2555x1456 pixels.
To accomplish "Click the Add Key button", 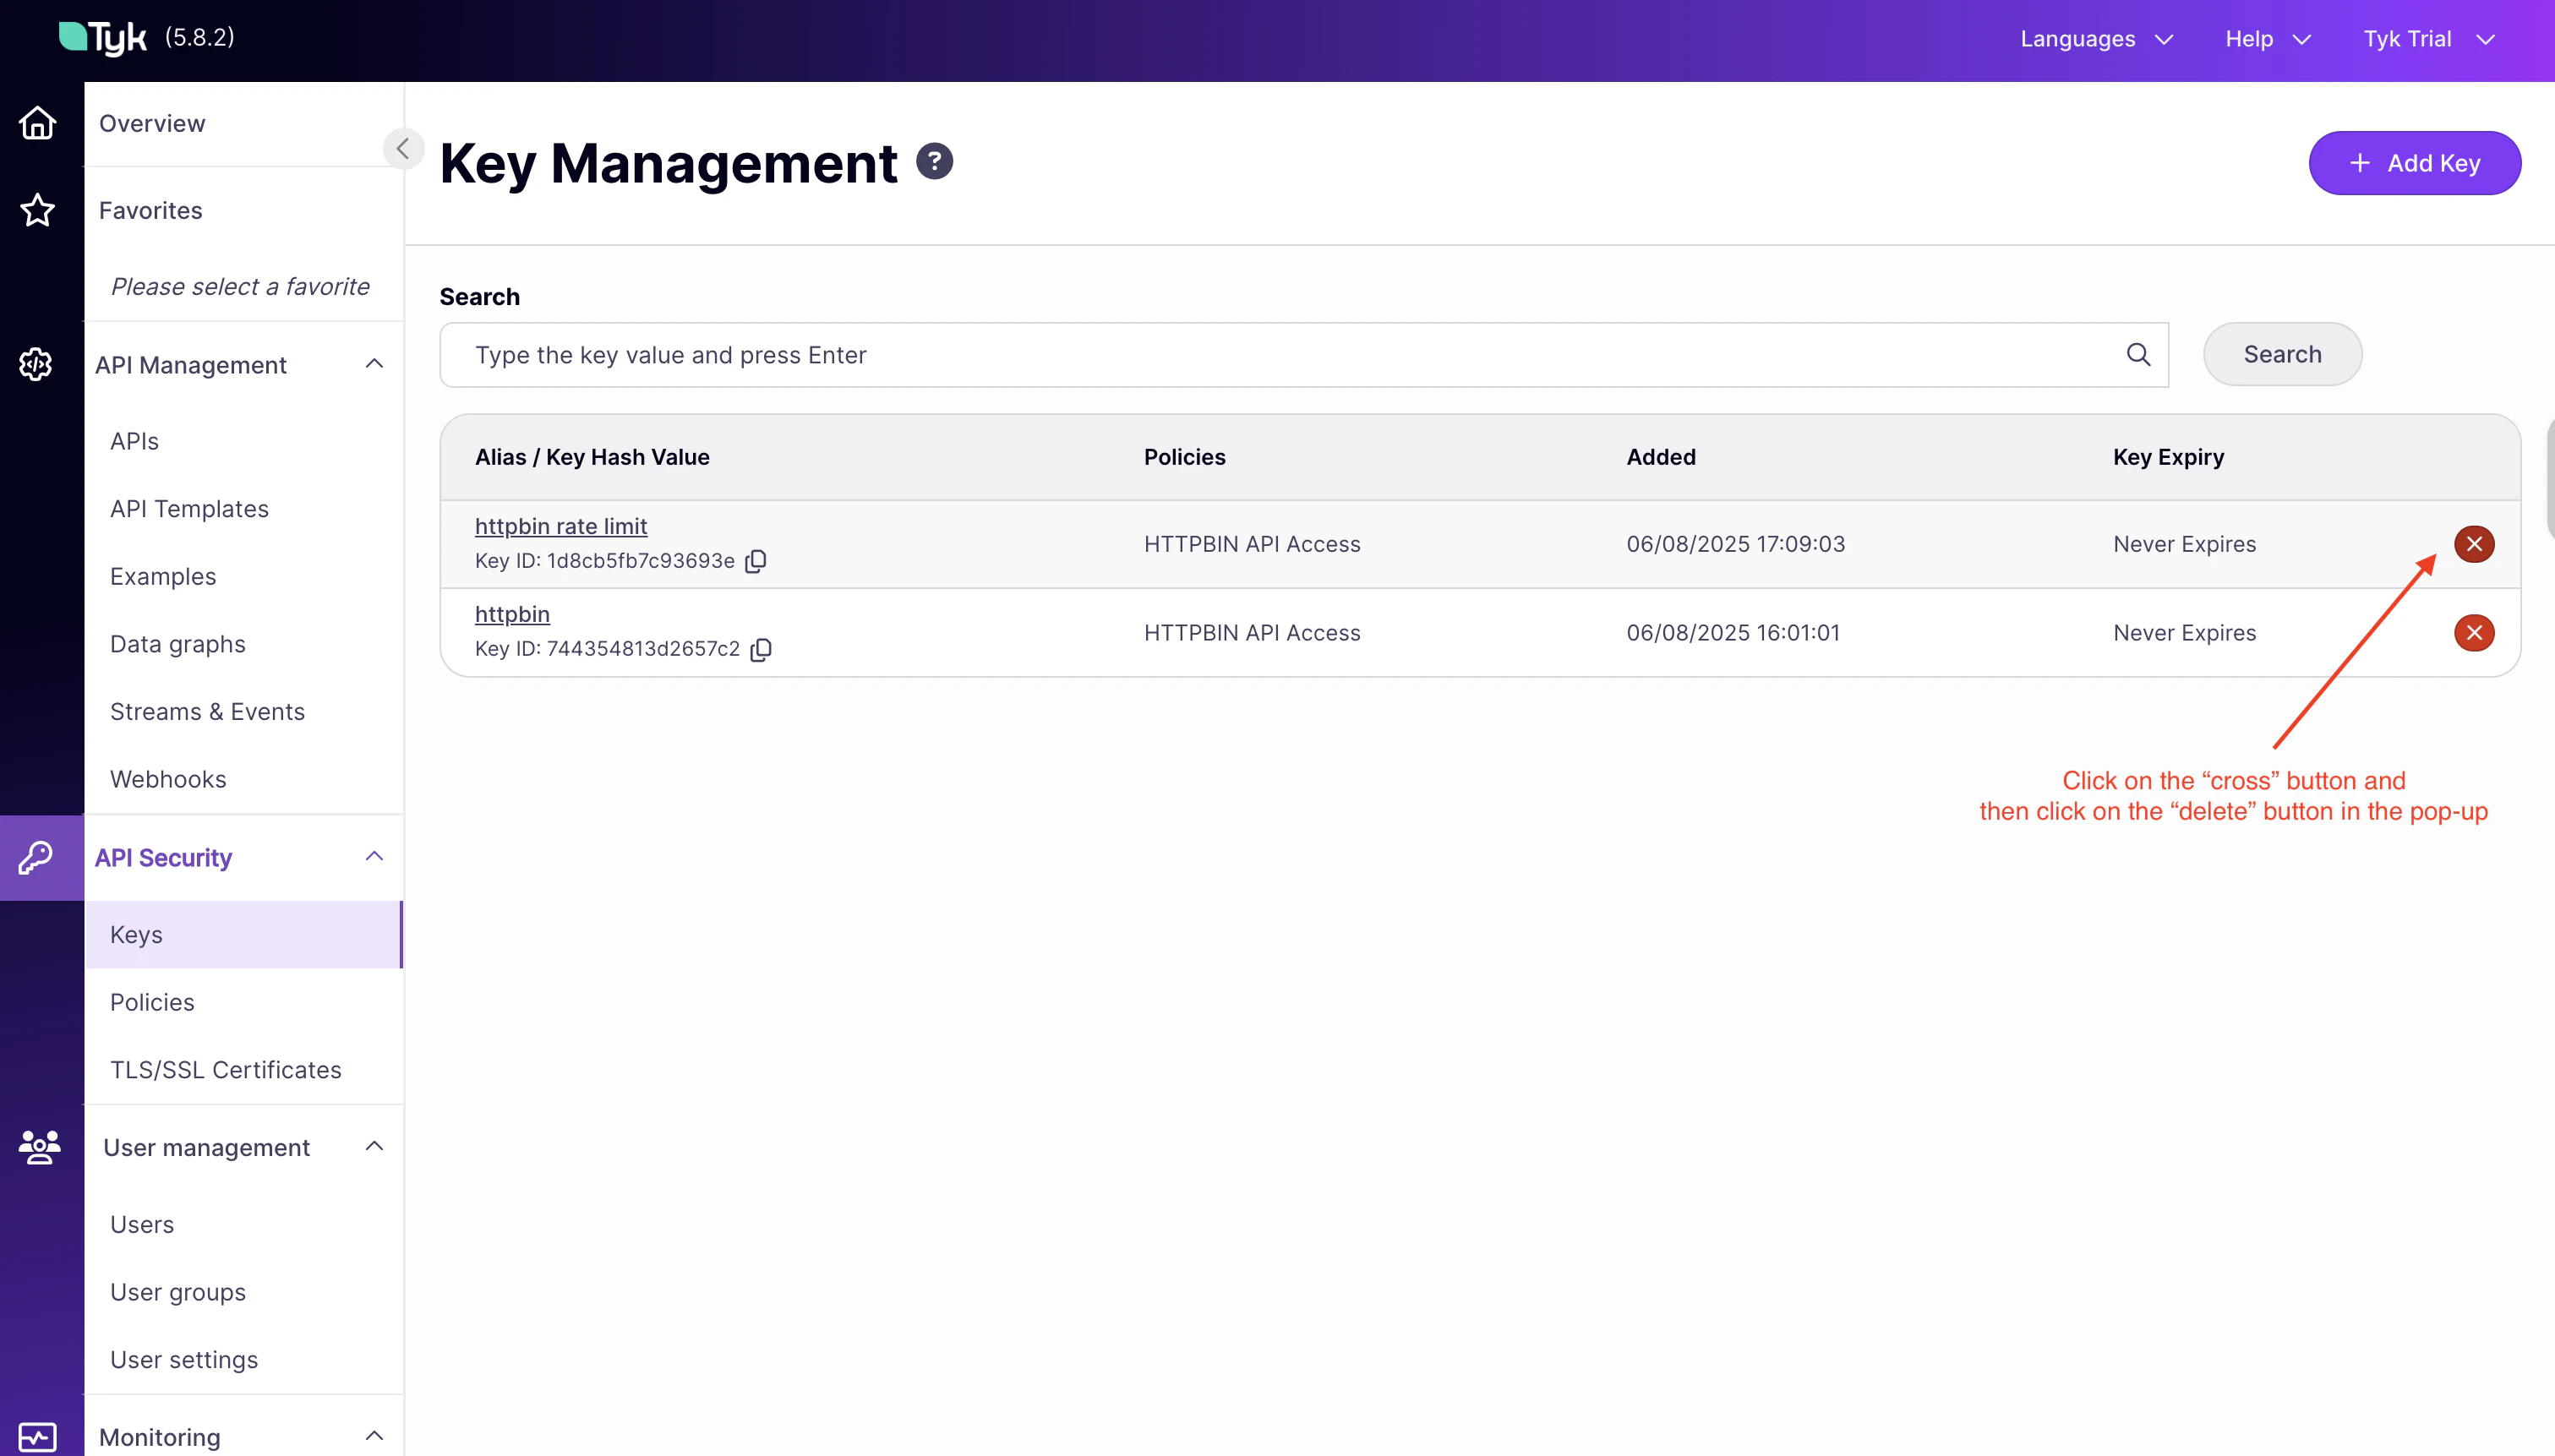I will [2414, 163].
